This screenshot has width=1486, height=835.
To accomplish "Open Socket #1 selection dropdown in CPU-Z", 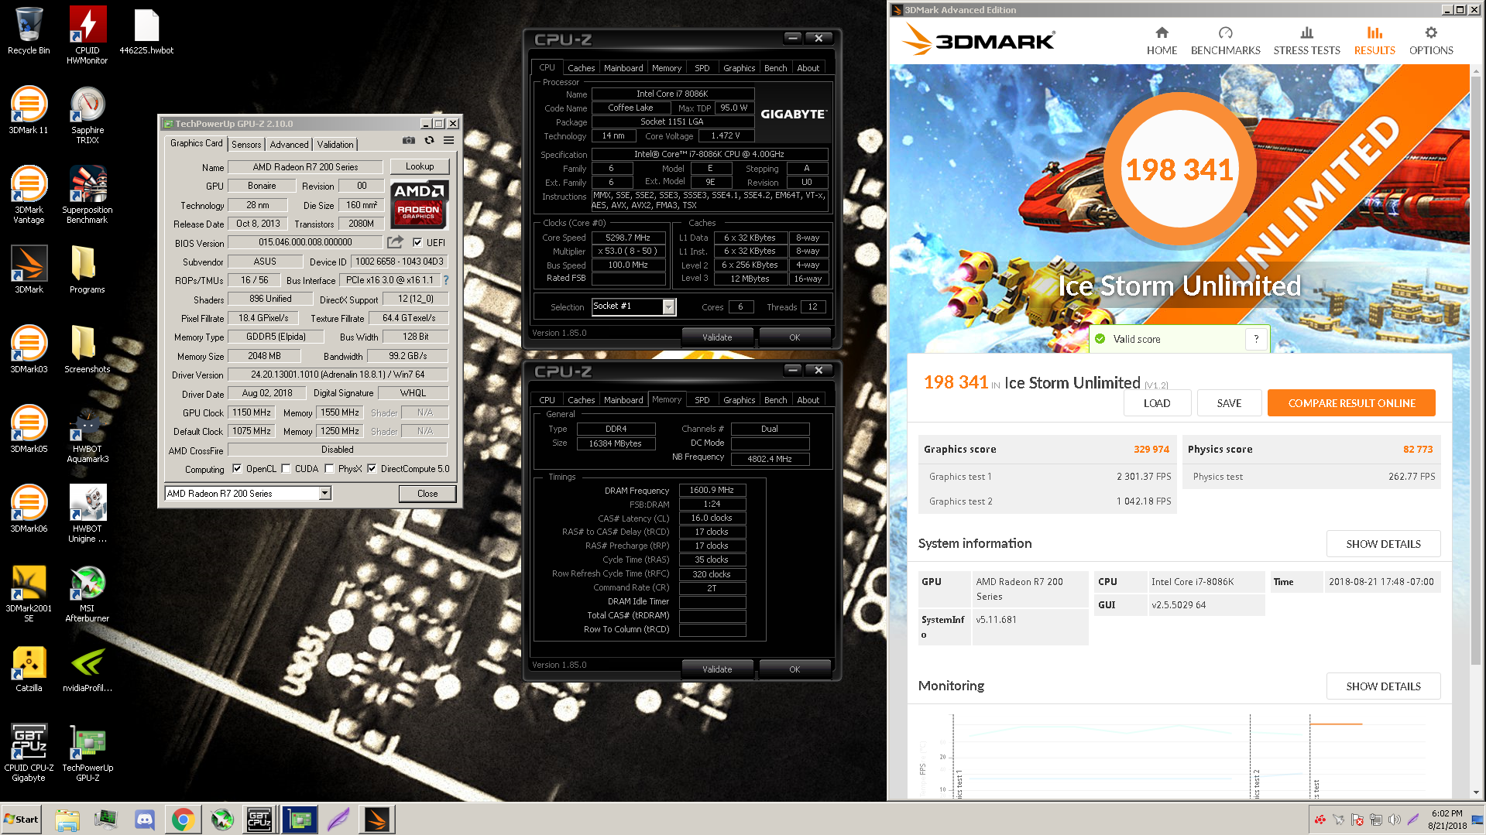I will pos(668,306).
